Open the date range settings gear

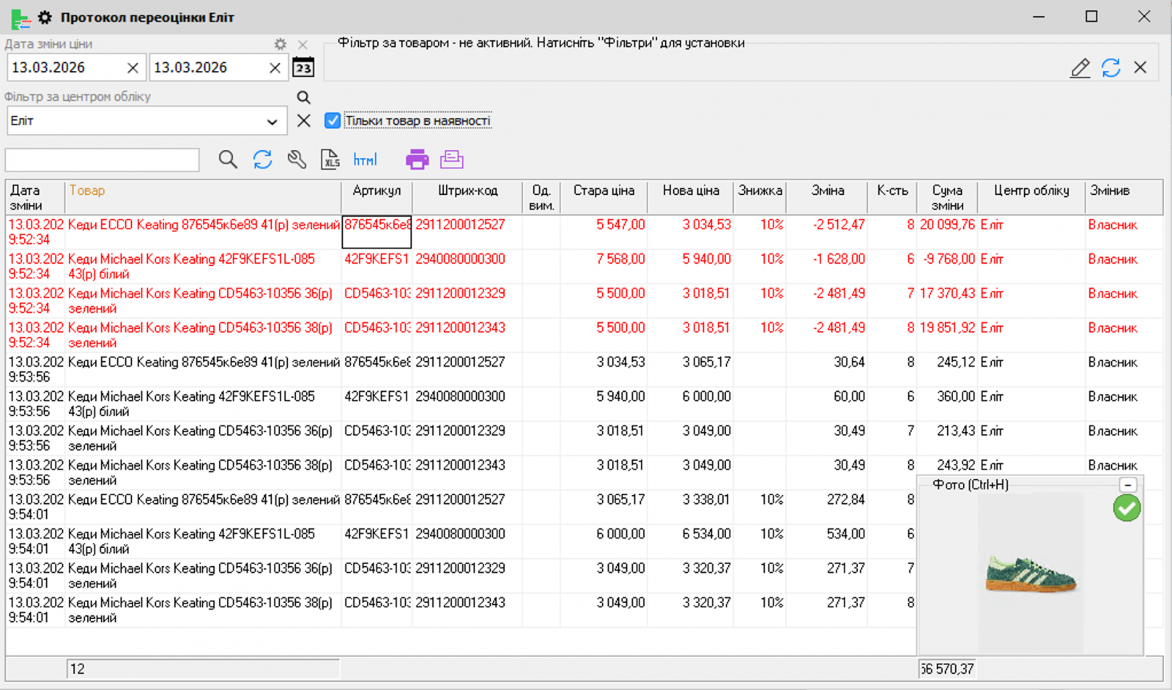(x=280, y=45)
